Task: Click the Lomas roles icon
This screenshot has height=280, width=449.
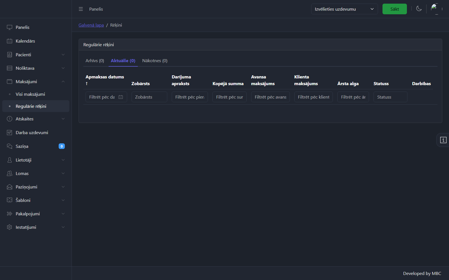Action: click(x=10, y=173)
